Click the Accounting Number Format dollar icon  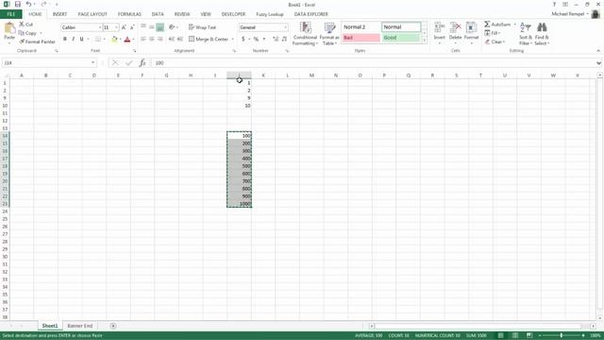(243, 39)
